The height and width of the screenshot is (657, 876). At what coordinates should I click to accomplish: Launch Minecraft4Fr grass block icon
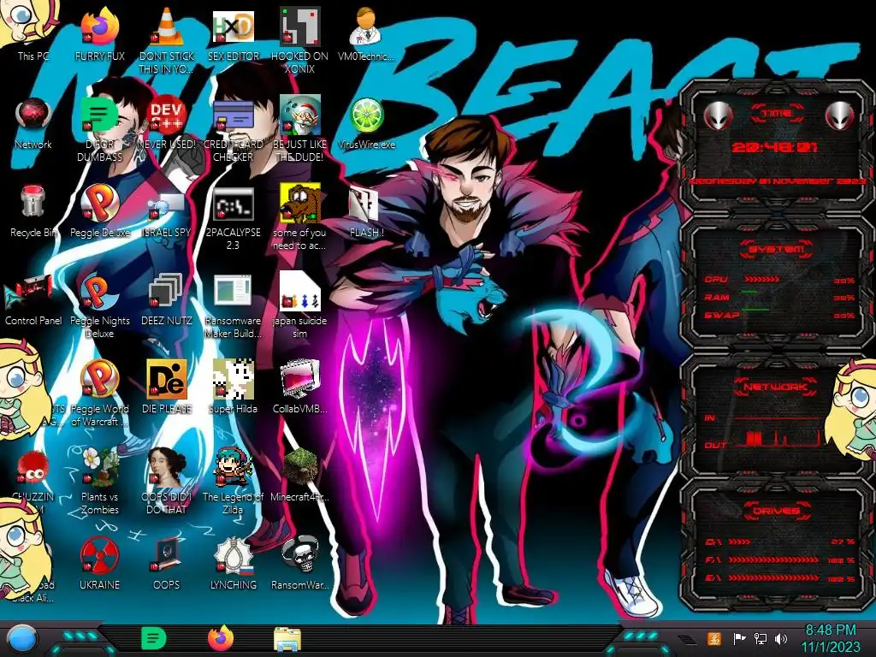pos(299,475)
